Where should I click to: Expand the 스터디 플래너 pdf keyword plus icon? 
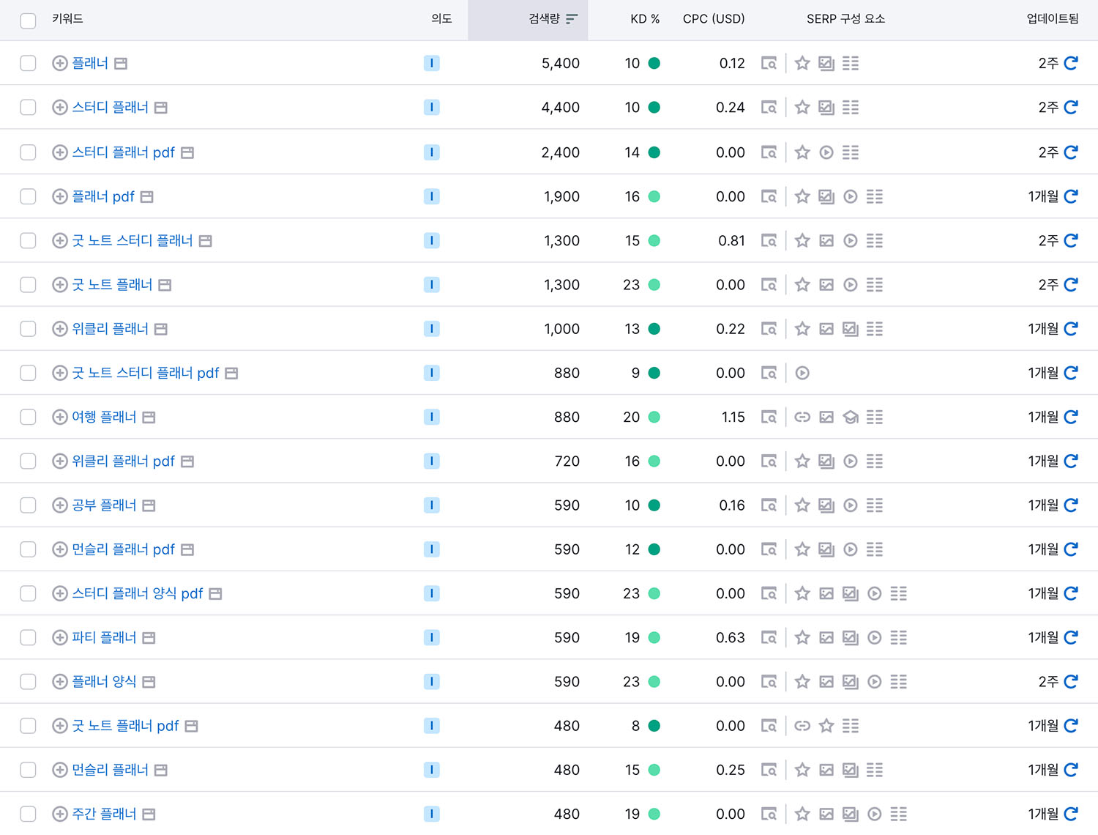pos(60,152)
